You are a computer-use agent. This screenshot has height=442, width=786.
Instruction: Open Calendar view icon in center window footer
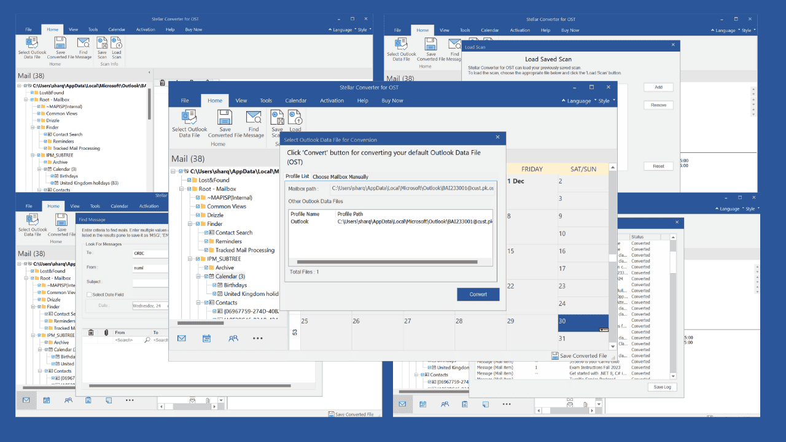click(x=207, y=338)
